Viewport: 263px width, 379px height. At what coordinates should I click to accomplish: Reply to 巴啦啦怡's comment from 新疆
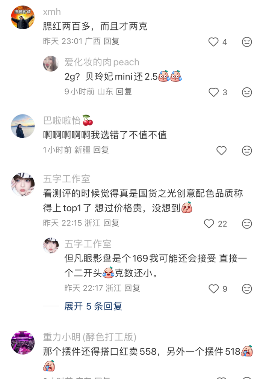pyautogui.click(x=101, y=150)
